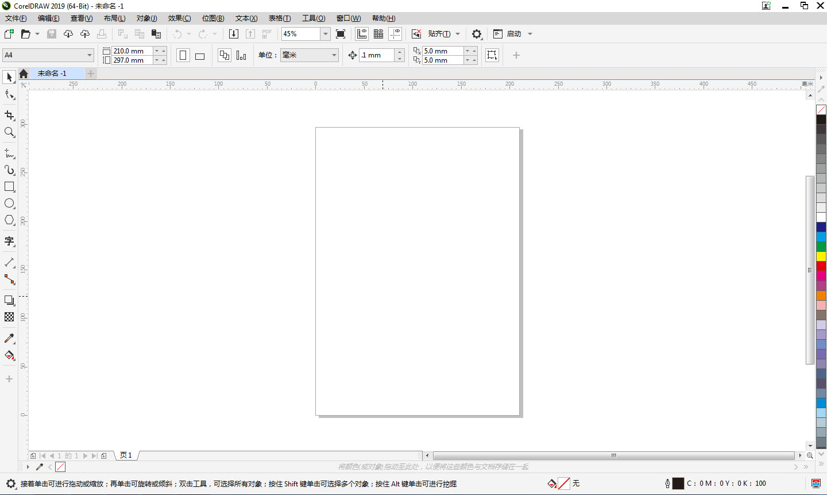Viewport: 827px width, 495px height.
Task: Click the 贴齐 snap settings button
Action: [x=442, y=33]
